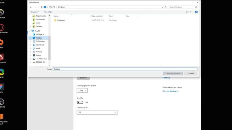This screenshot has width=232, height=130.
Task: Open the Choose a fit dropdown
Action: pyautogui.click(x=97, y=112)
